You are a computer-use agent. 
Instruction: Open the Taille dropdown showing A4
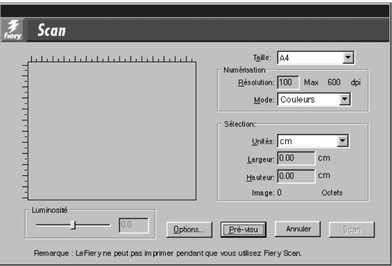coord(316,58)
